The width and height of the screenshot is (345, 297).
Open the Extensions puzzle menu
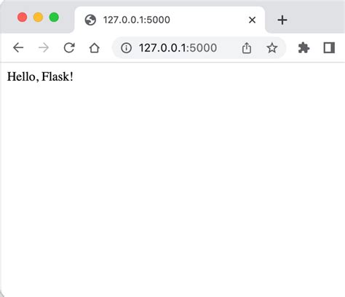304,48
